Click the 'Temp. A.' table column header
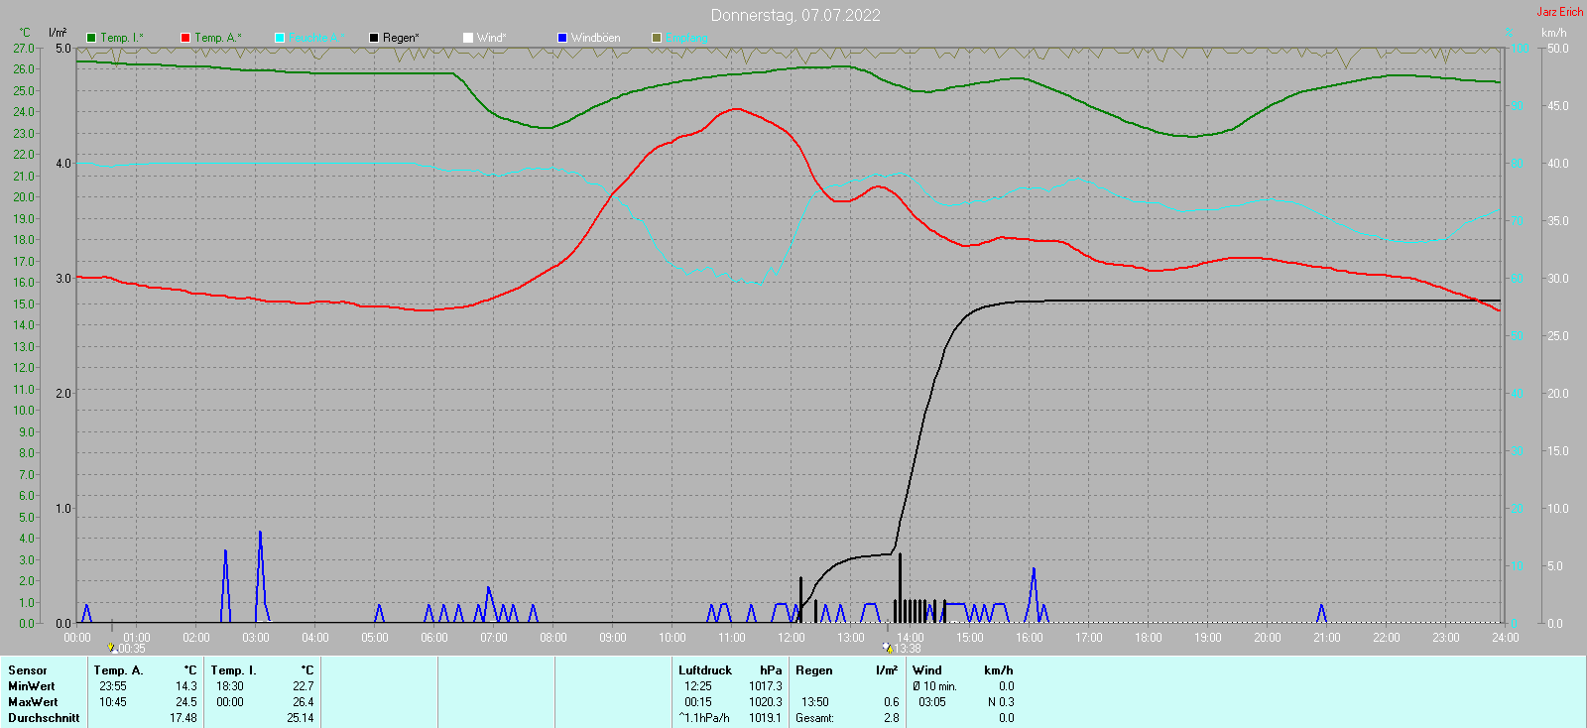Image resolution: width=1587 pixels, height=728 pixels. point(119,670)
